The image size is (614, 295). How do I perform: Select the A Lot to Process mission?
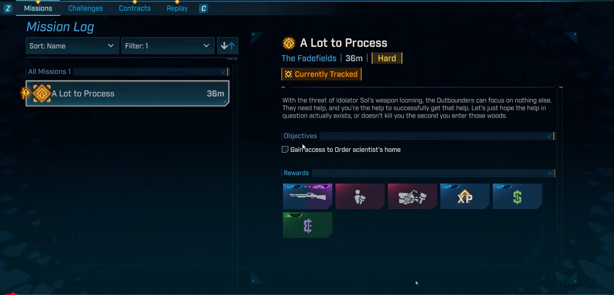127,93
